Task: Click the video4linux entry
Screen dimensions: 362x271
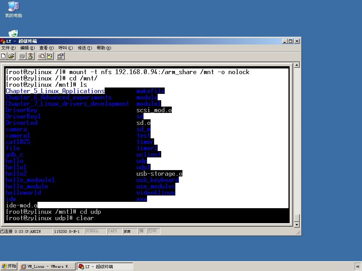Action: [156, 193]
